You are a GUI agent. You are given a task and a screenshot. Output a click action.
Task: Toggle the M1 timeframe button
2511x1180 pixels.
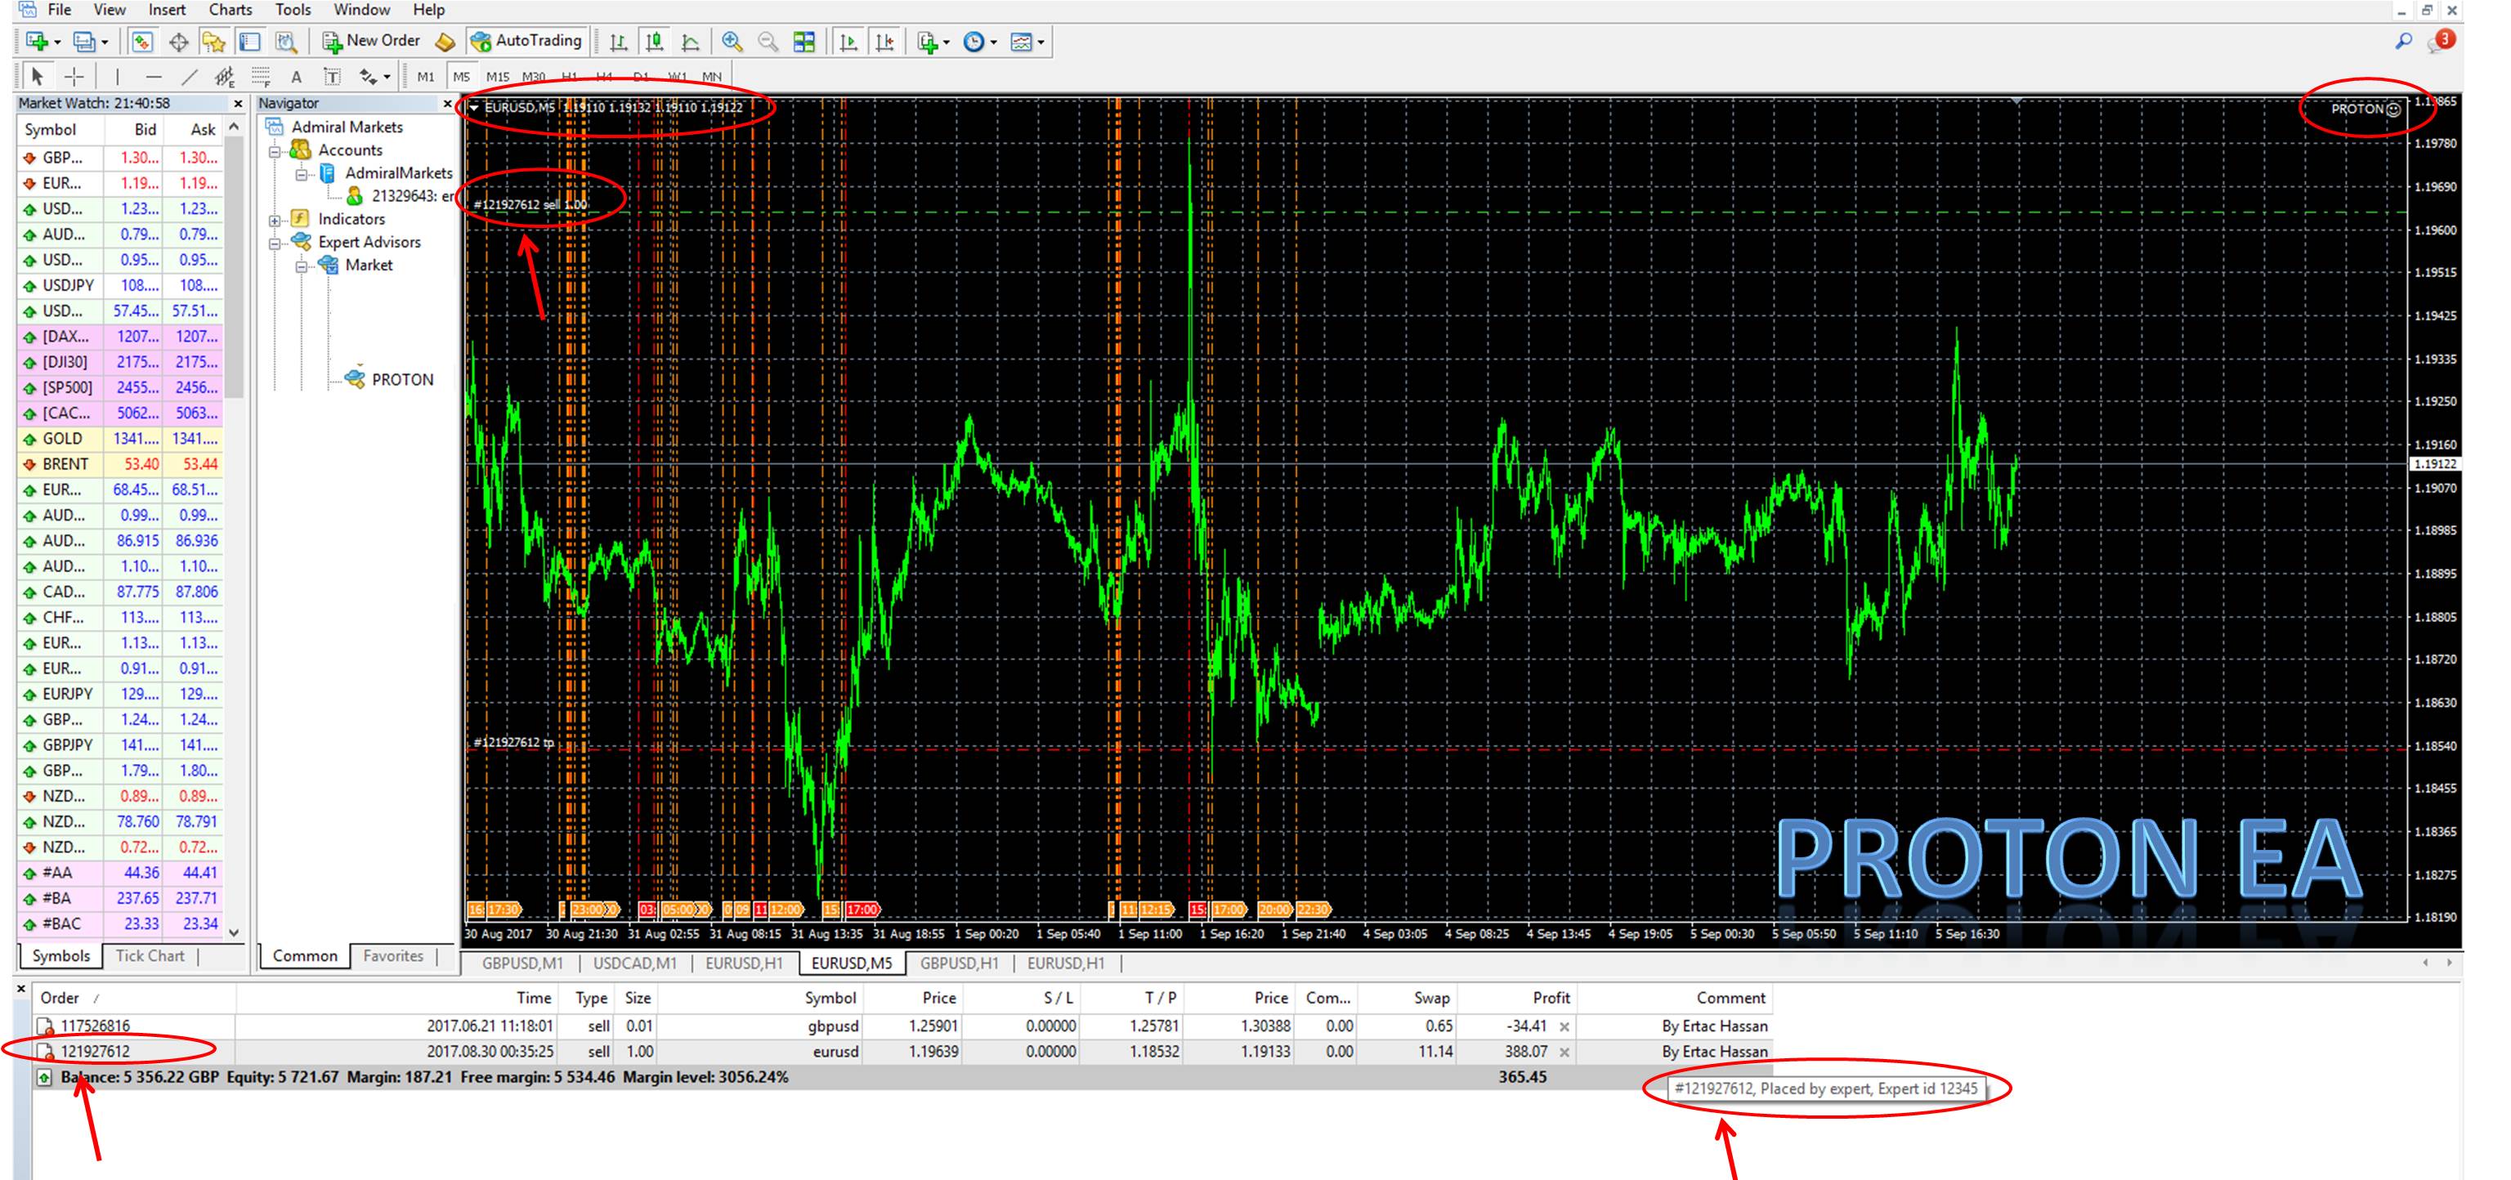point(426,76)
